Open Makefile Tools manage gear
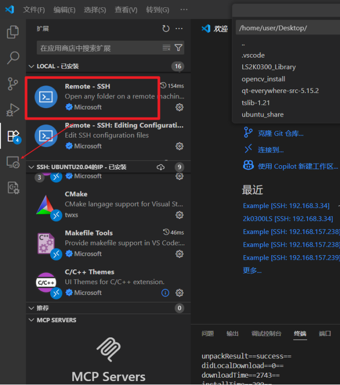This screenshot has width=340, height=385. point(179,254)
